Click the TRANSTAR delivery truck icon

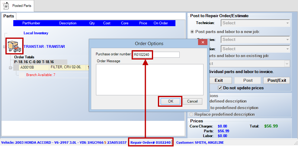pos(14,46)
